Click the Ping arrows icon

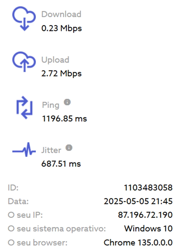click(x=24, y=107)
